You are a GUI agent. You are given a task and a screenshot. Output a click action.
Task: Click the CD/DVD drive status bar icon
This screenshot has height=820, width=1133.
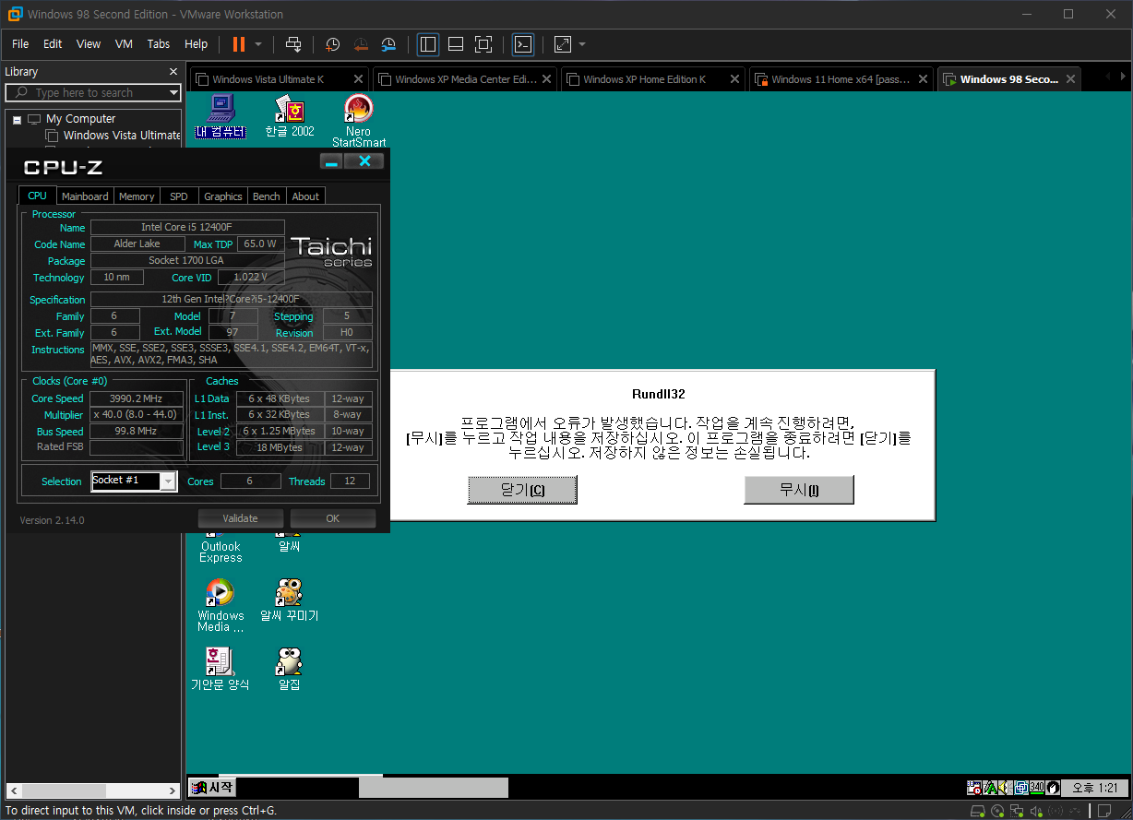coord(997,811)
